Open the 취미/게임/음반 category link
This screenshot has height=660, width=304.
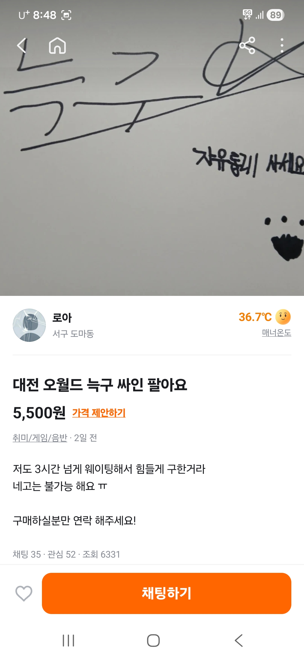[x=40, y=438]
